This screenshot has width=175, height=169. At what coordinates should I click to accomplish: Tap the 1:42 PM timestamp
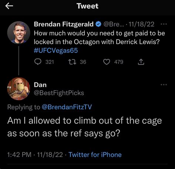click(19, 155)
